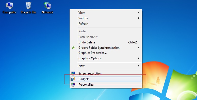Open Graphics Properties... entry
Screen dimensions: 197x100
[106, 53]
